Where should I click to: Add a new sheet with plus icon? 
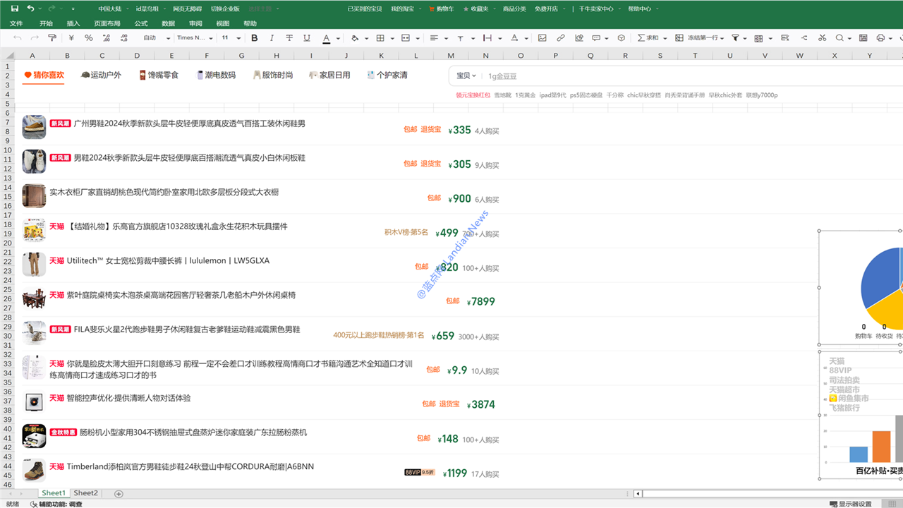point(119,493)
